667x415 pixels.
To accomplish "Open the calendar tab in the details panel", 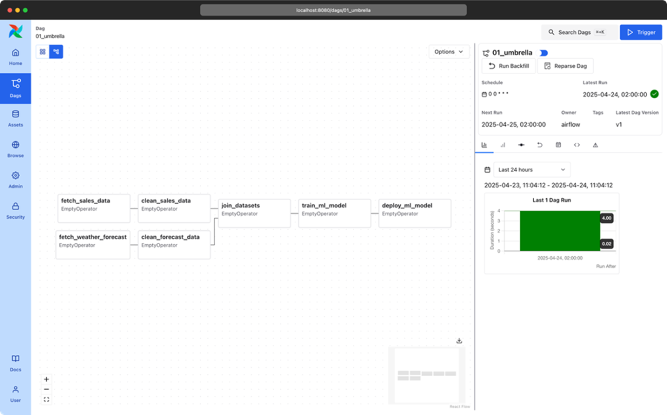I will click(558, 145).
